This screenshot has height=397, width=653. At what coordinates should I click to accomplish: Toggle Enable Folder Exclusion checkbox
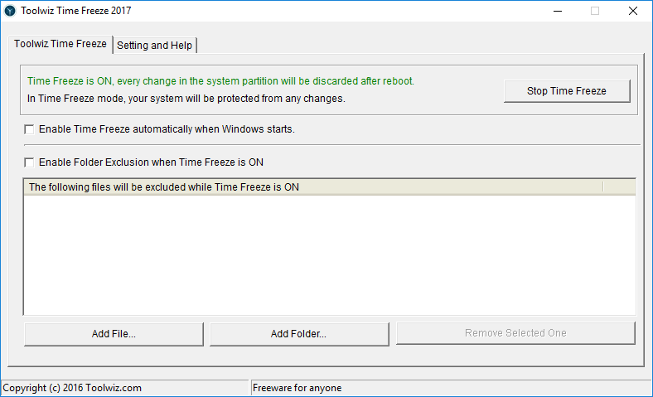29,162
